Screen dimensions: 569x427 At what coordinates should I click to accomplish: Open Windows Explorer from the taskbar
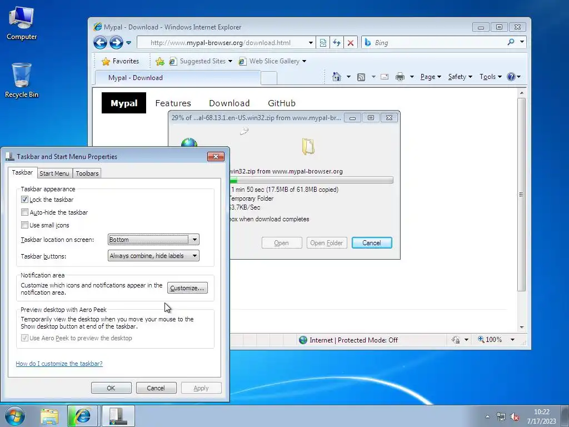pos(49,416)
